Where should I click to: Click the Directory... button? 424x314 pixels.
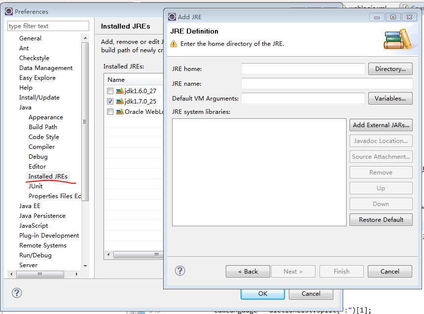pyautogui.click(x=390, y=69)
